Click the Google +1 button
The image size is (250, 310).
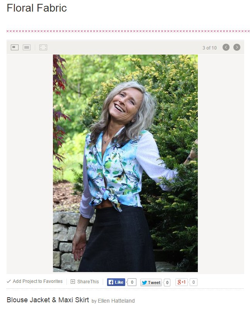click(181, 282)
